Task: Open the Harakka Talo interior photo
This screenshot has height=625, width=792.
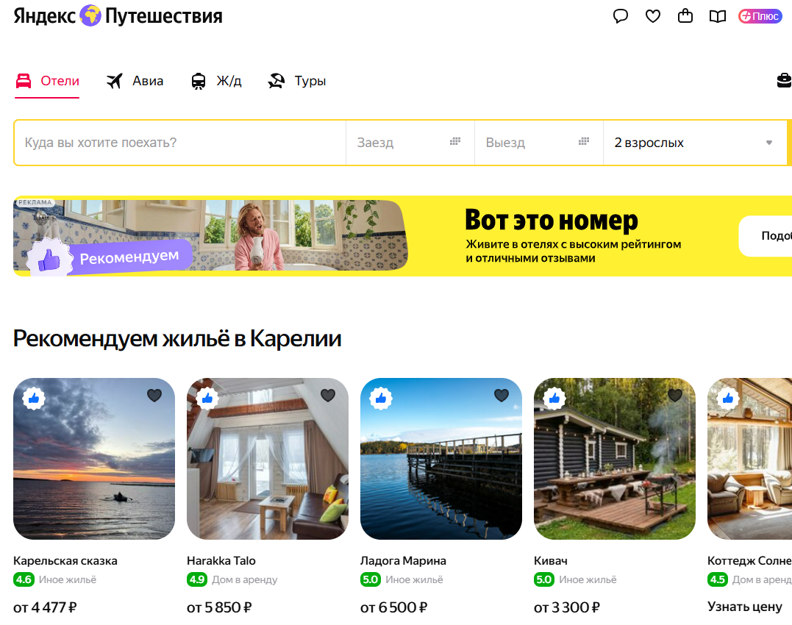Action: [x=268, y=459]
